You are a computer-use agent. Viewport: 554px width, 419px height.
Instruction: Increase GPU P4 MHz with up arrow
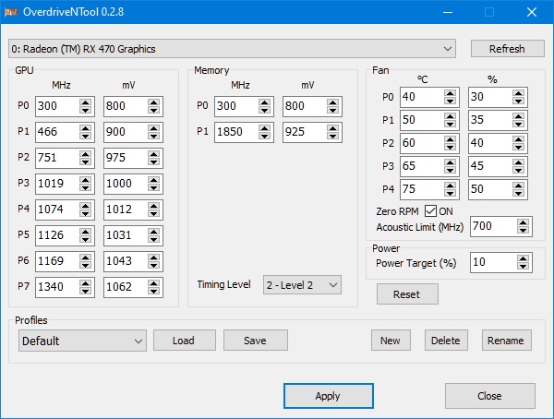[85, 206]
